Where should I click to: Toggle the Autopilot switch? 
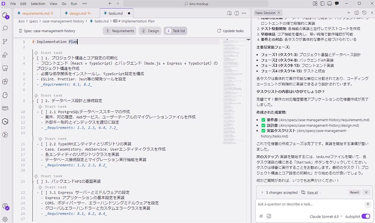coord(366,216)
